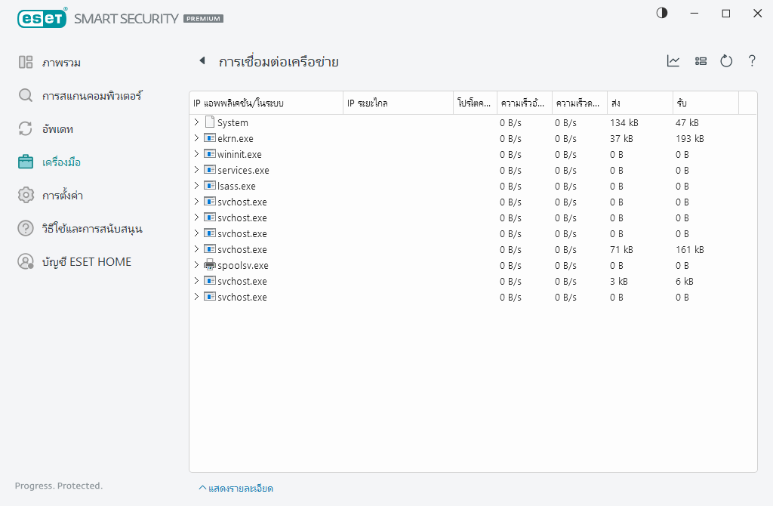Refresh the network connections list
Image resolution: width=773 pixels, height=506 pixels.
point(725,61)
